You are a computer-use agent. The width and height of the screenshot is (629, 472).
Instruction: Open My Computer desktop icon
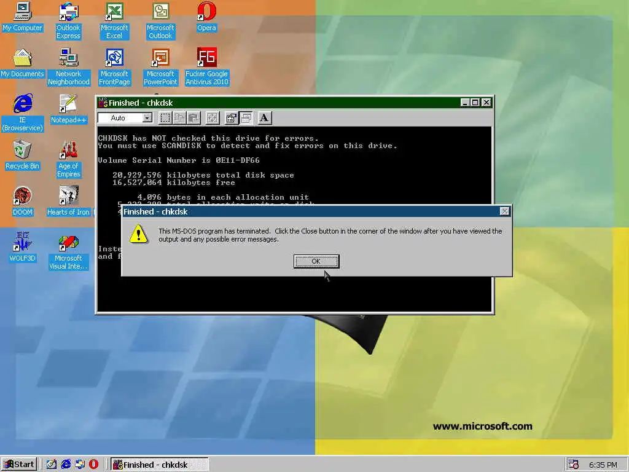coord(23,17)
